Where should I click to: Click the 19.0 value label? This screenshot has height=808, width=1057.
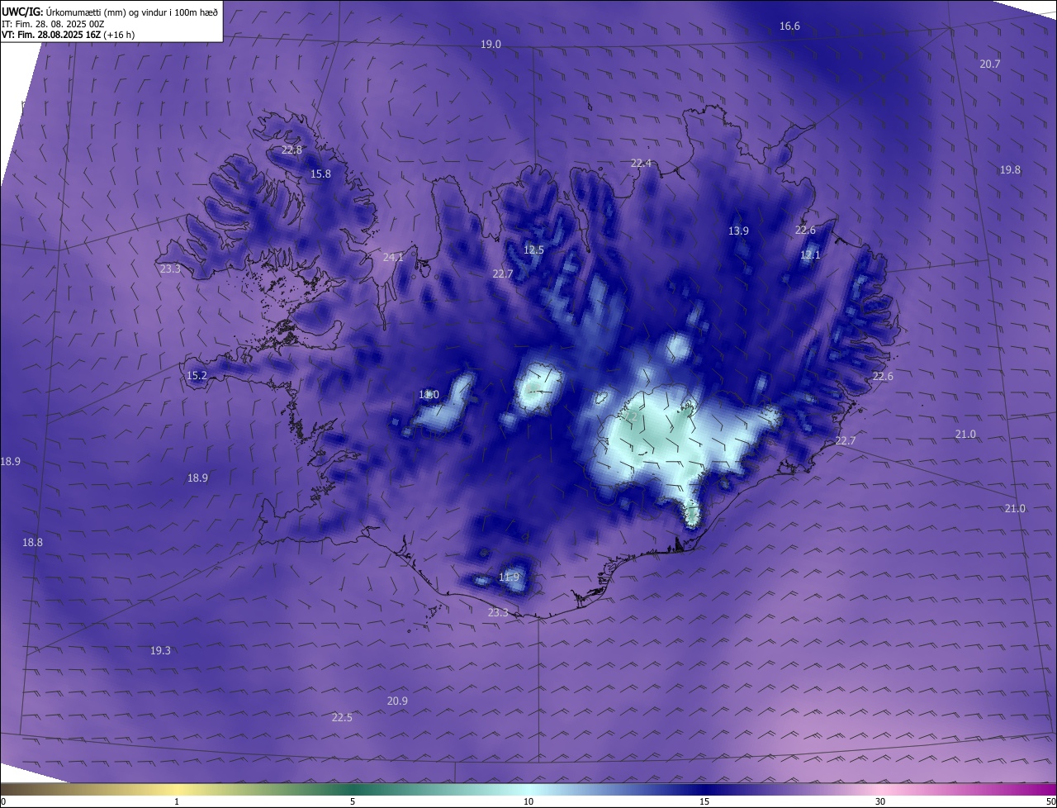(x=491, y=45)
